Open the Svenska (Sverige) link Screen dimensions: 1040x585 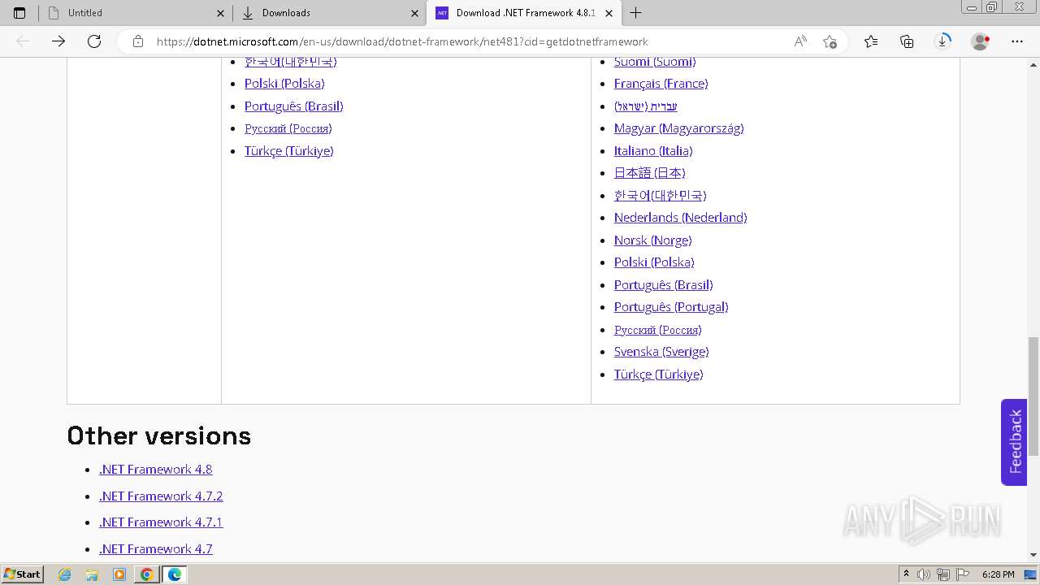pos(661,352)
